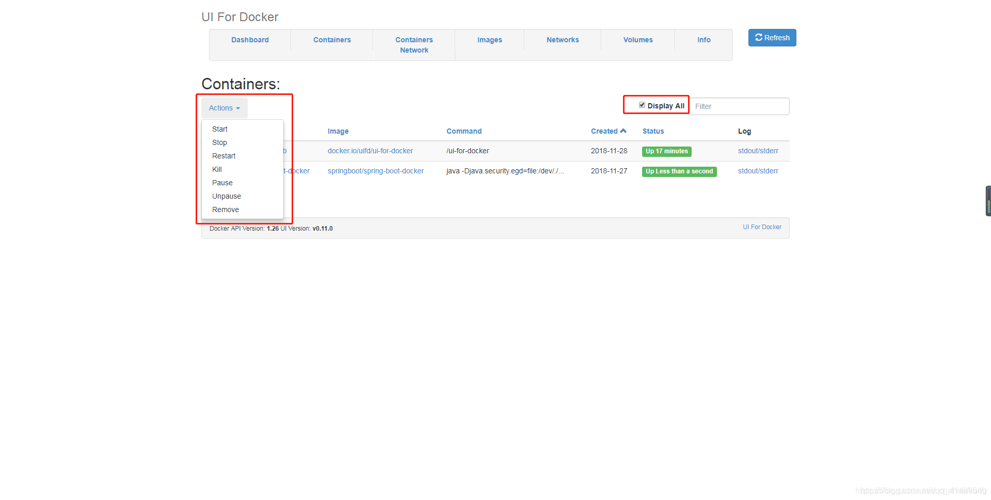
Task: Sort by Command column header
Action: click(464, 131)
